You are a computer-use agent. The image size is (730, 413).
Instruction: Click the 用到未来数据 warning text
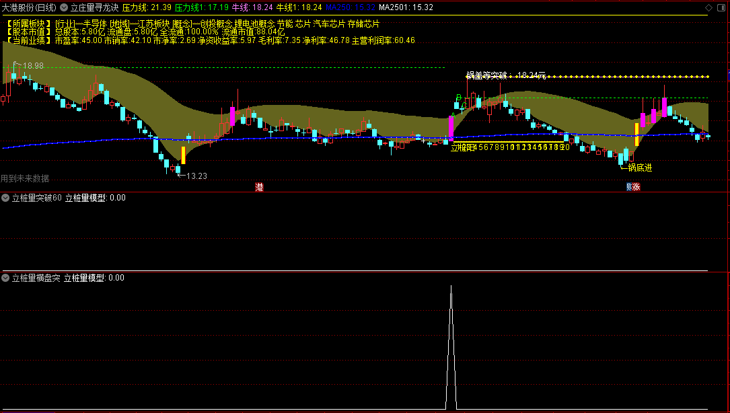point(25,178)
